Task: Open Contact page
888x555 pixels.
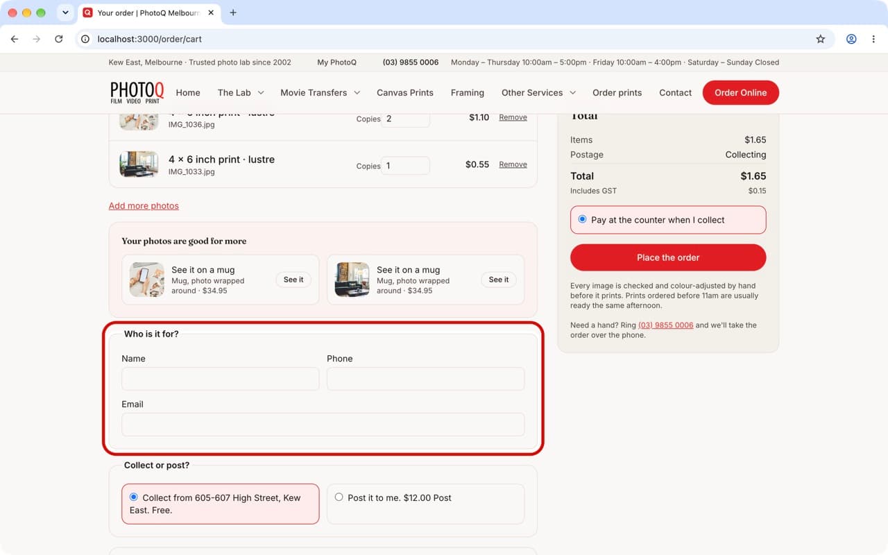Action: click(675, 92)
